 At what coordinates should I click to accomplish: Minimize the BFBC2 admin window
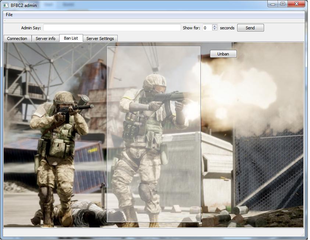(273, 4)
